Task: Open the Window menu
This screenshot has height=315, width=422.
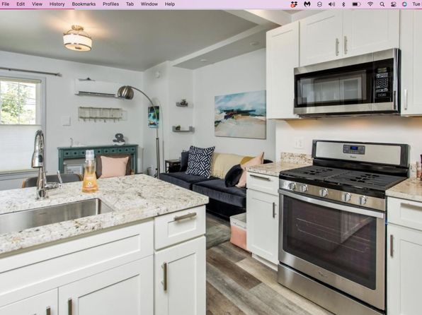Action: pos(149,4)
